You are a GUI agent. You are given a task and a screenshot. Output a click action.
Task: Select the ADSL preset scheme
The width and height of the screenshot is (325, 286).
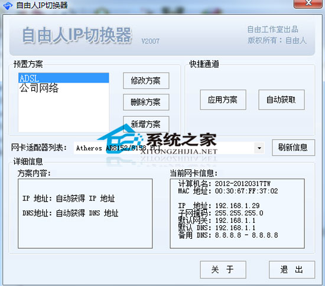pos(63,78)
